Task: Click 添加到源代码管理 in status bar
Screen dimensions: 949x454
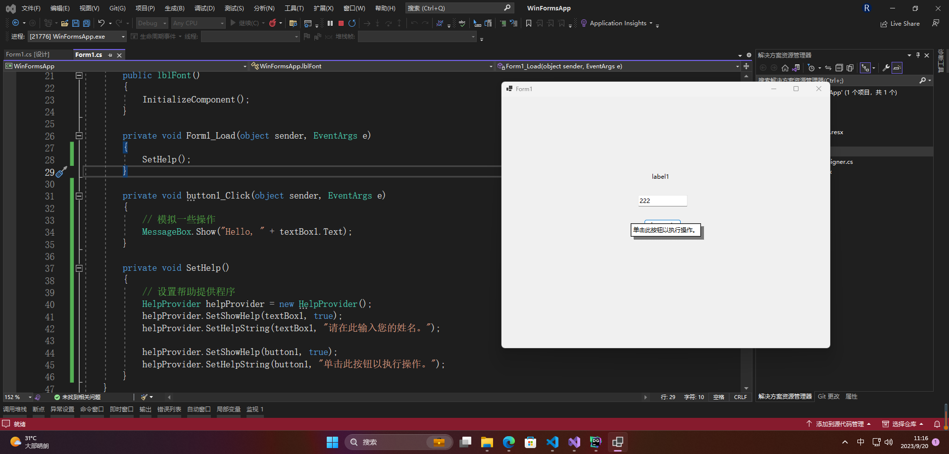Action: tap(839, 424)
